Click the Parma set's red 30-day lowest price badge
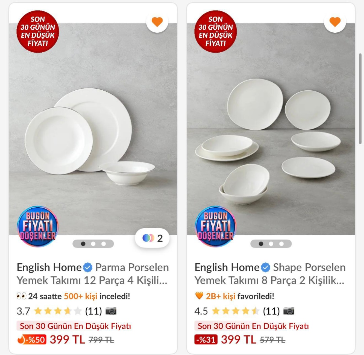364x355 pixels. [x=38, y=32]
